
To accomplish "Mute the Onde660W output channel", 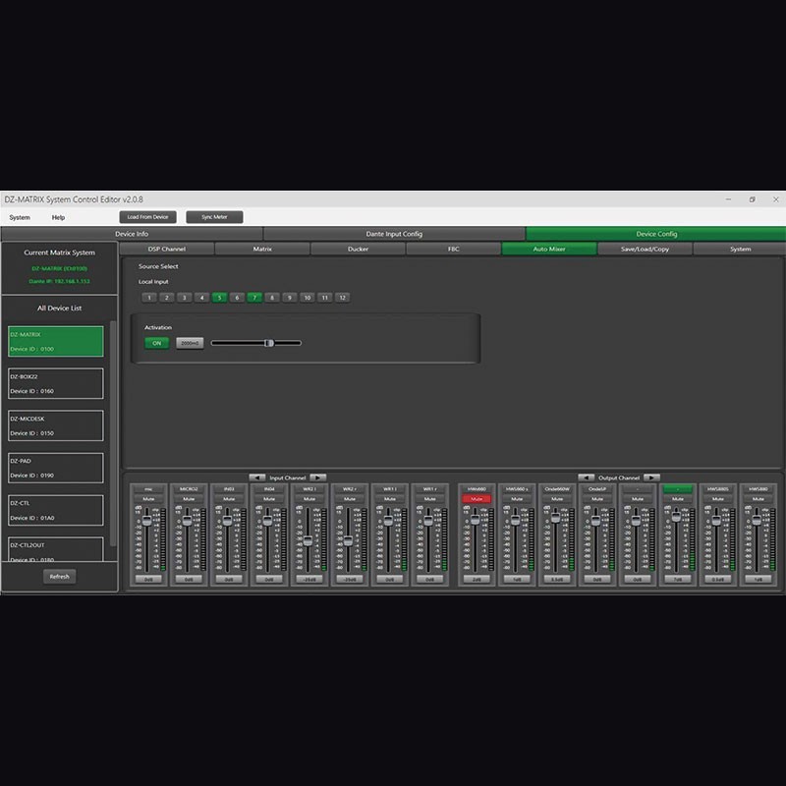I will (557, 499).
